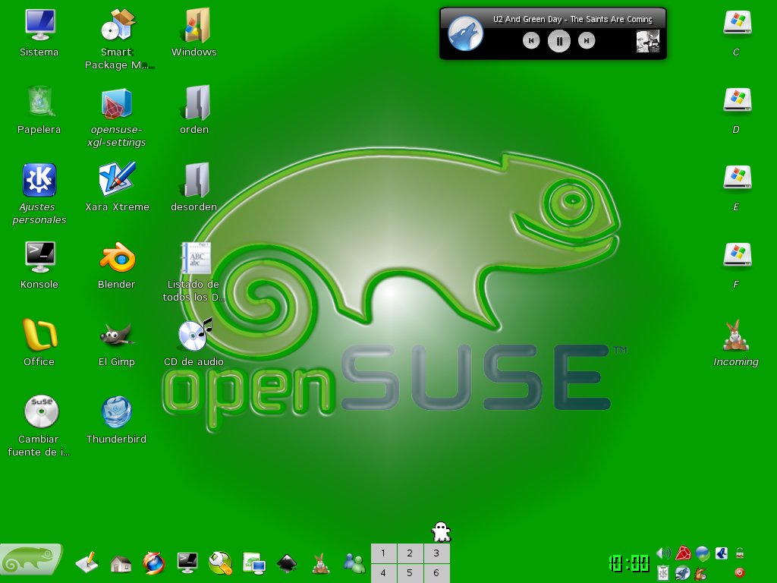Switch to virtual desktop 5

click(410, 573)
